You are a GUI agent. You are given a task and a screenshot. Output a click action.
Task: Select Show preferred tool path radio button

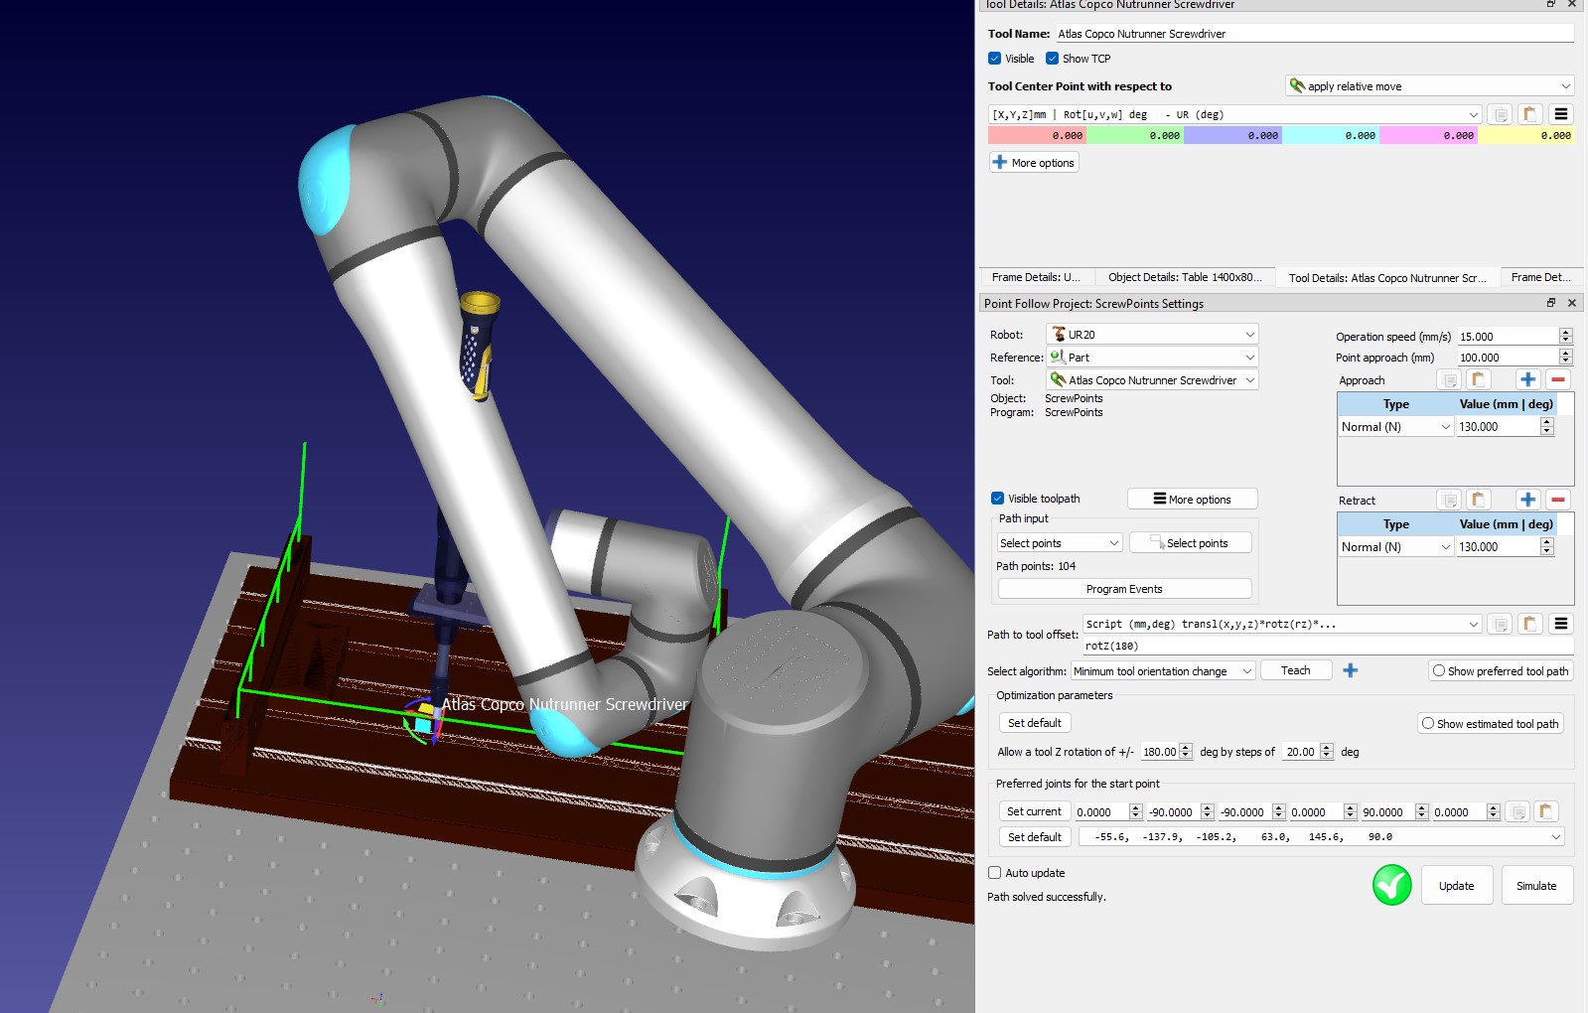(x=1439, y=671)
